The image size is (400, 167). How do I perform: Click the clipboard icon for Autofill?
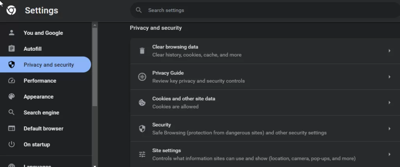[x=11, y=48]
